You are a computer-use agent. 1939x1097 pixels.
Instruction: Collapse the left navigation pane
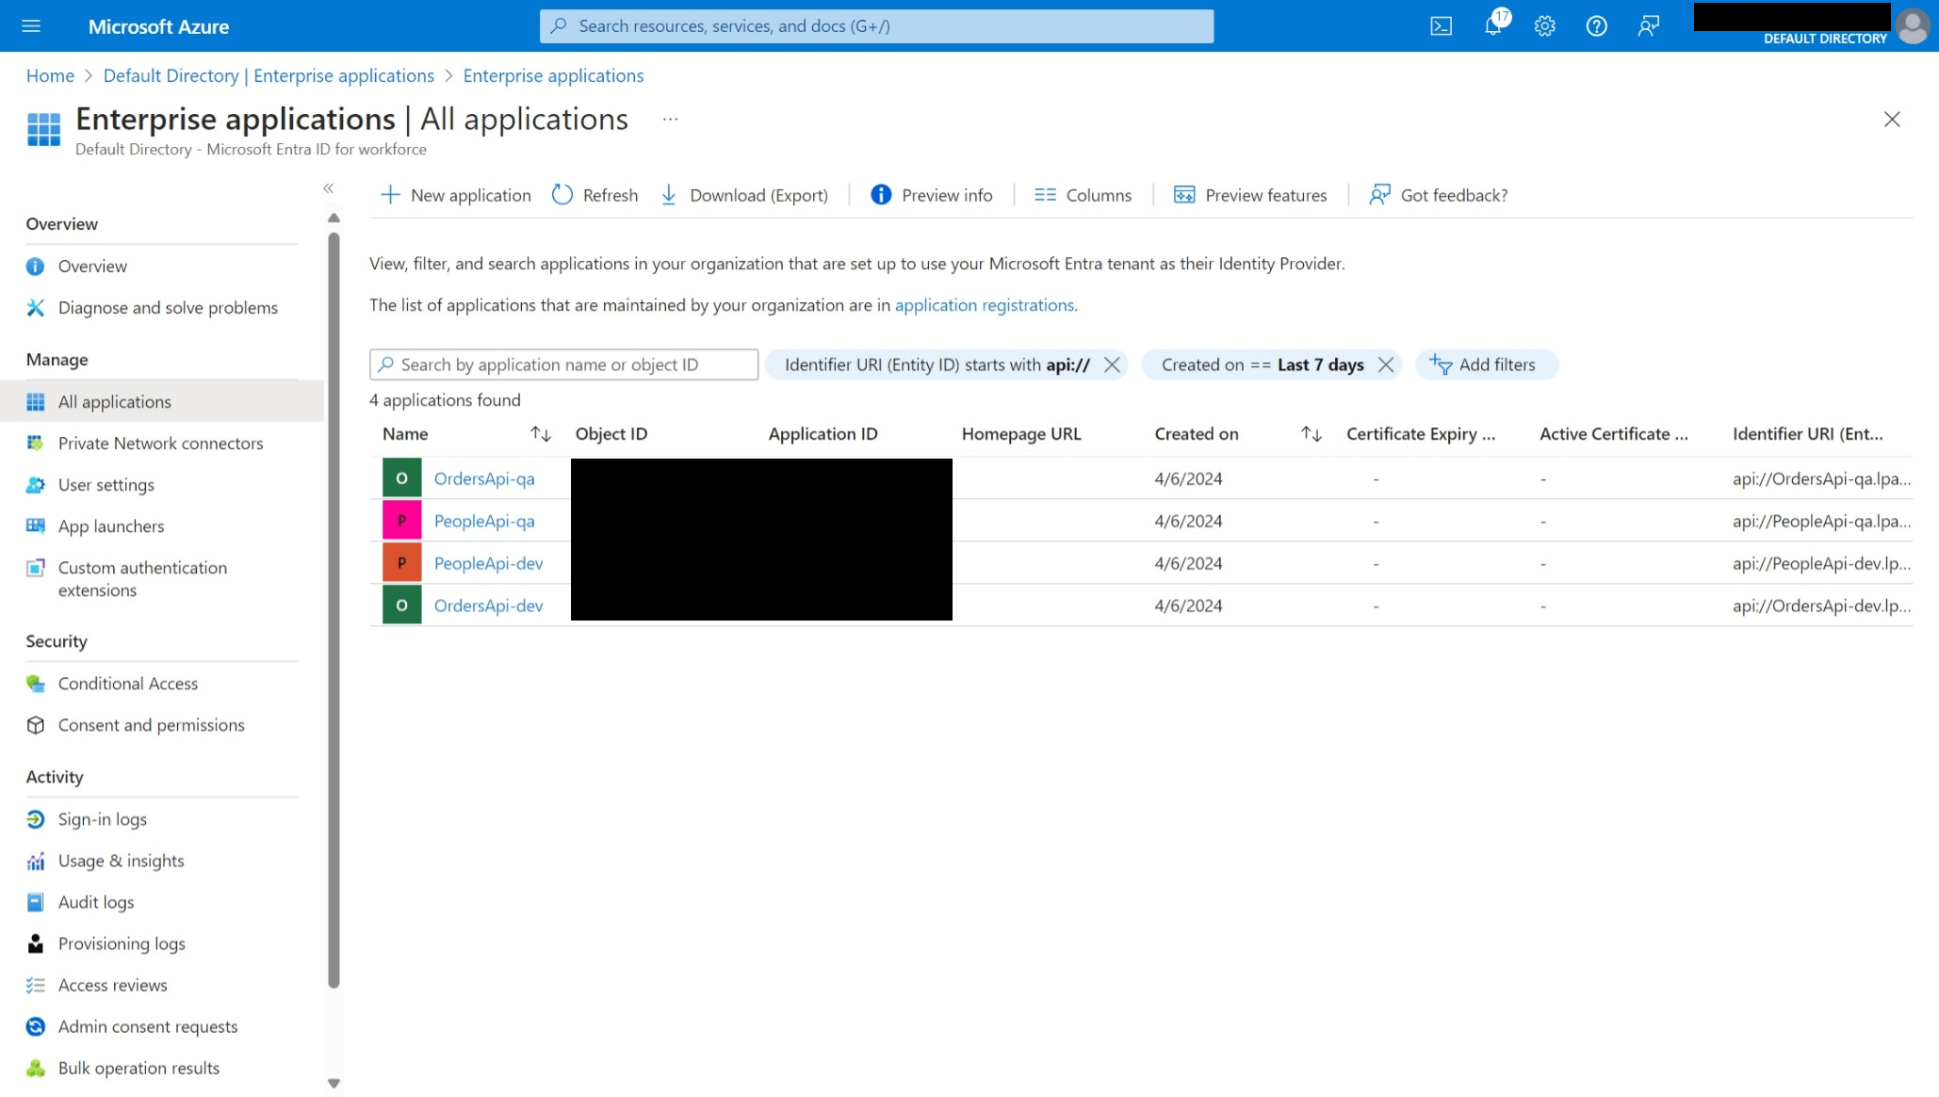[328, 188]
